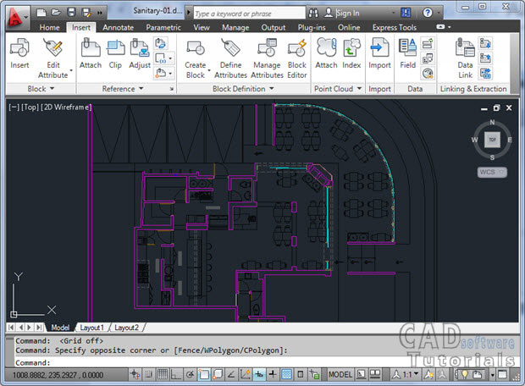Click the Quick View Layouts icon
Image resolution: width=525 pixels, height=386 pixels.
[x=362, y=374]
